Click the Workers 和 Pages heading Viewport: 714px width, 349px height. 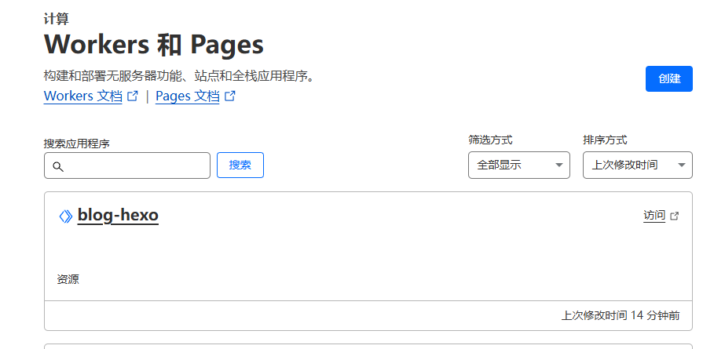153,45
